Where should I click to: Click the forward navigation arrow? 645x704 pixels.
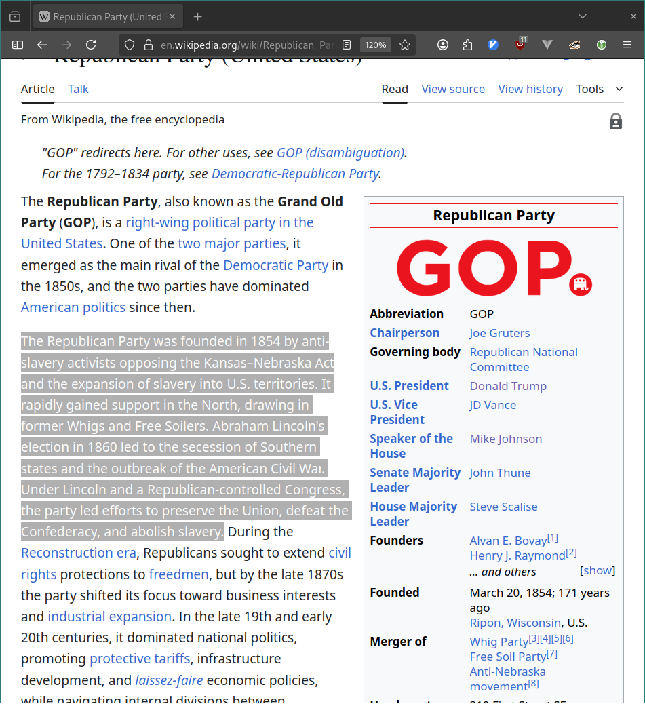click(x=66, y=45)
